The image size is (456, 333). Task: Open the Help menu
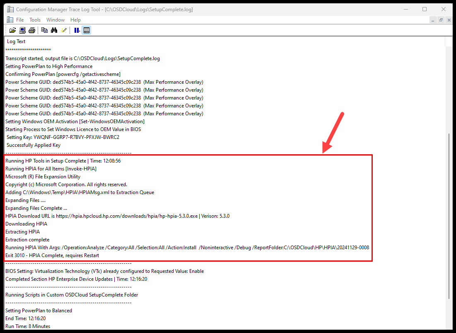(x=75, y=19)
